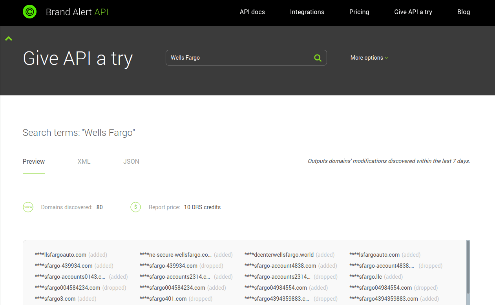Select the Preview tab
This screenshot has height=305, width=495.
[34, 161]
